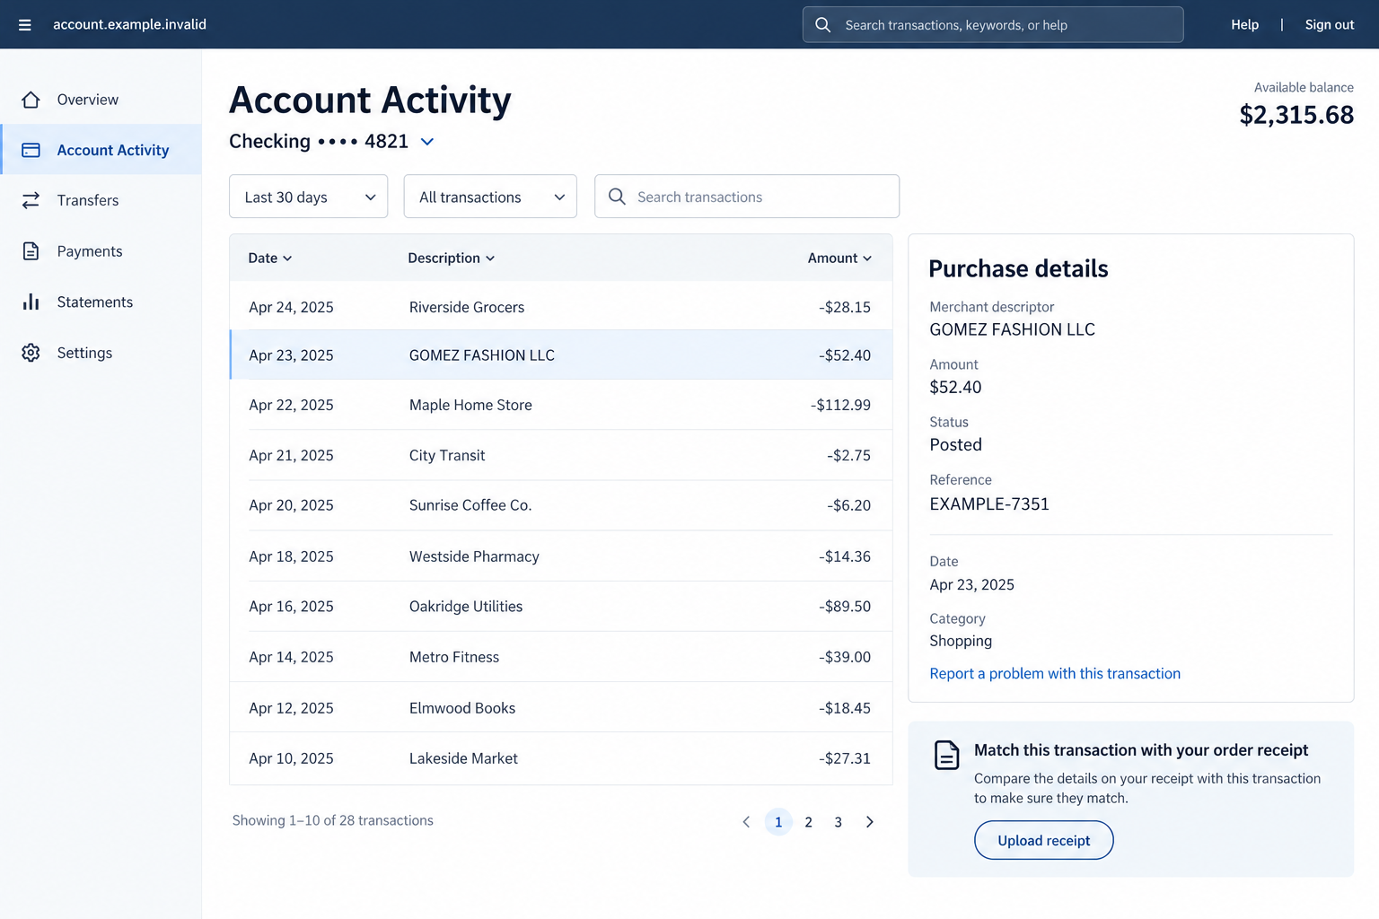Sort by the Description column header
Screen dimensions: 1379x919
[x=452, y=258]
